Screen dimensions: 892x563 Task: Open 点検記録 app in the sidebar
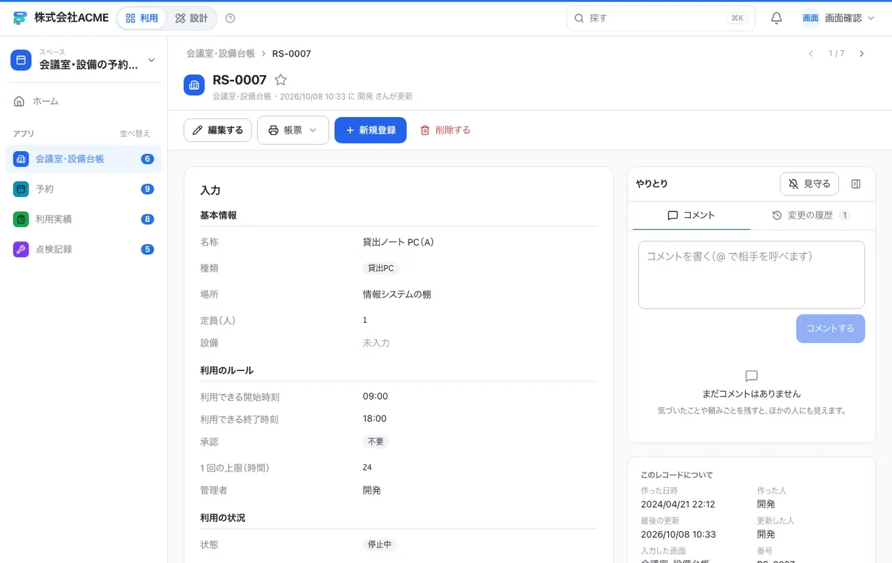(x=84, y=249)
